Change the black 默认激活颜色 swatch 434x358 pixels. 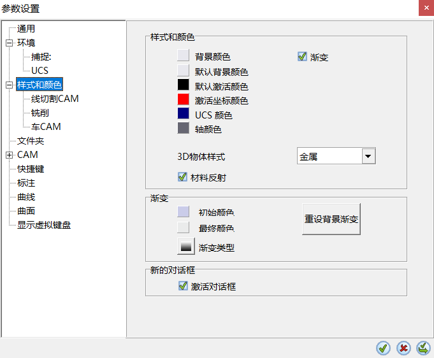click(x=184, y=85)
